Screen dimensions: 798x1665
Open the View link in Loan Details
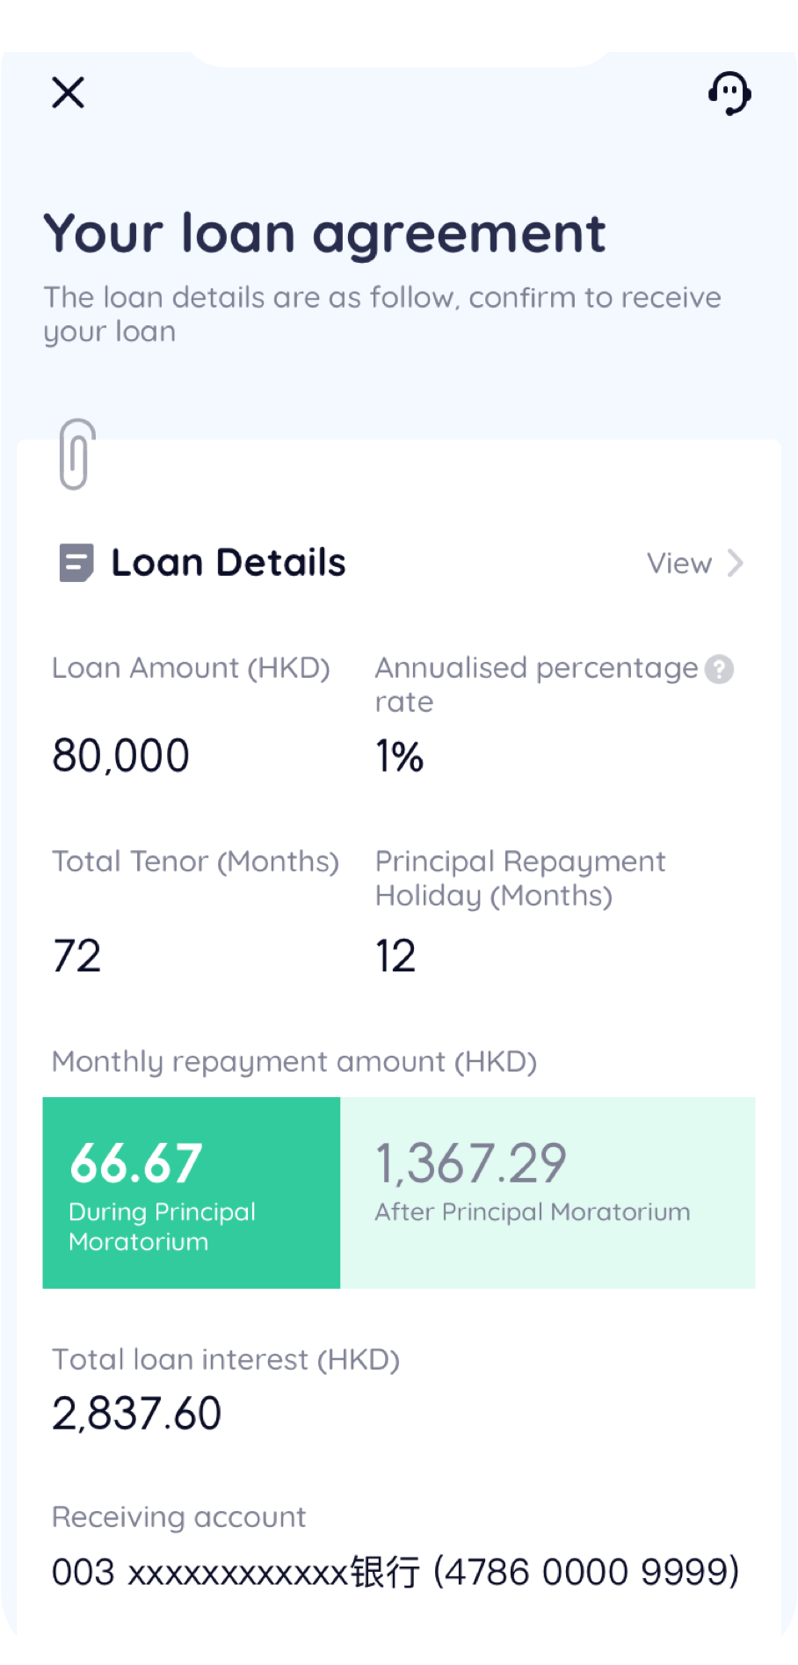[678, 563]
